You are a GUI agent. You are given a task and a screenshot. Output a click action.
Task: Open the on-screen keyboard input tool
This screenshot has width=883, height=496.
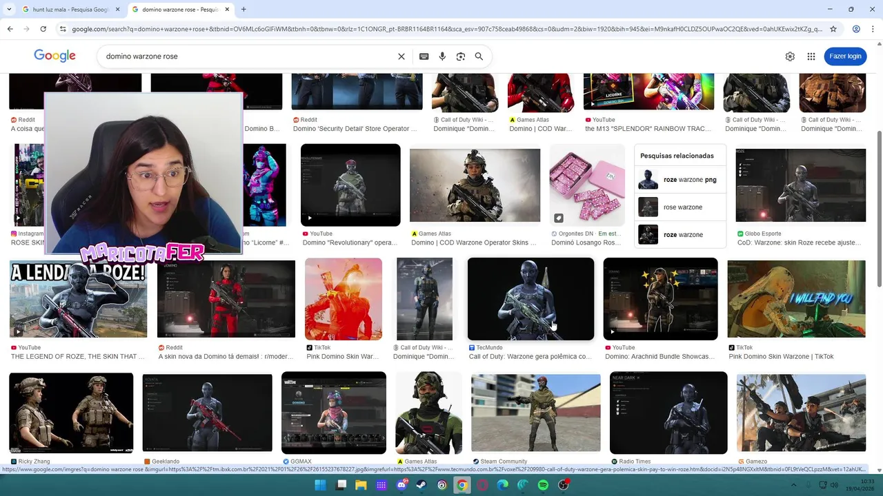pos(424,56)
